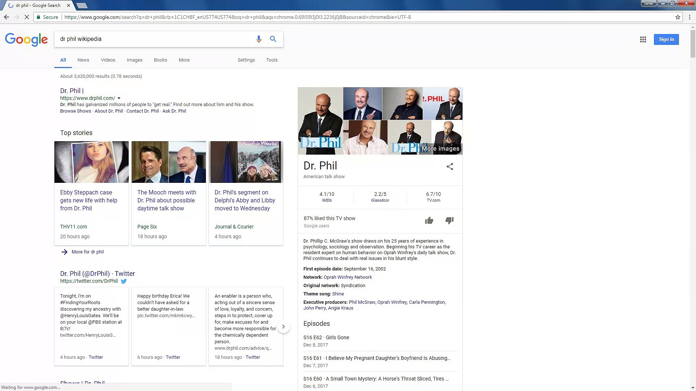Switch to Videos results tab
Viewport: 696px width, 391px height.
[x=108, y=60]
